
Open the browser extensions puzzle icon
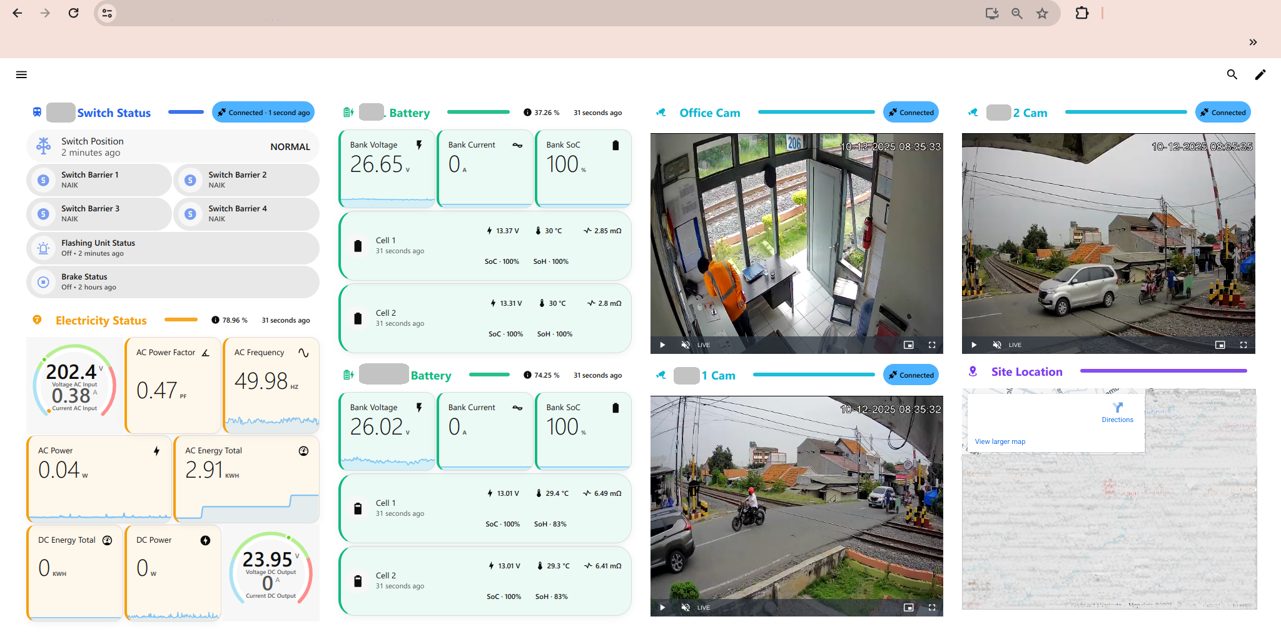click(x=1081, y=13)
